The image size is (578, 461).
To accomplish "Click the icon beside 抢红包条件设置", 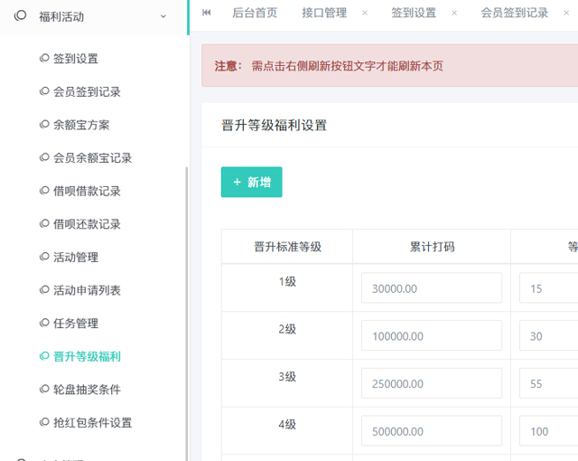I will (44, 423).
